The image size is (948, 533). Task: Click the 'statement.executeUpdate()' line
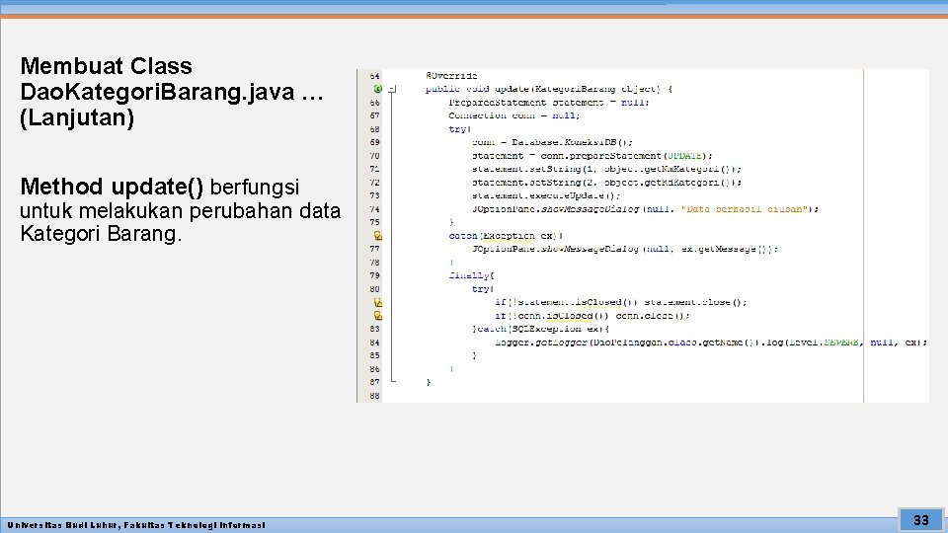click(546, 195)
